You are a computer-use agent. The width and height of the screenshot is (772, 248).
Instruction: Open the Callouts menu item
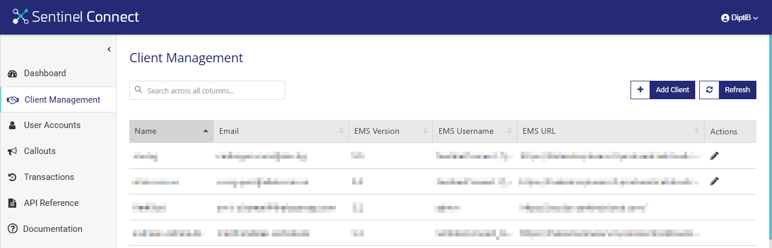tap(39, 151)
